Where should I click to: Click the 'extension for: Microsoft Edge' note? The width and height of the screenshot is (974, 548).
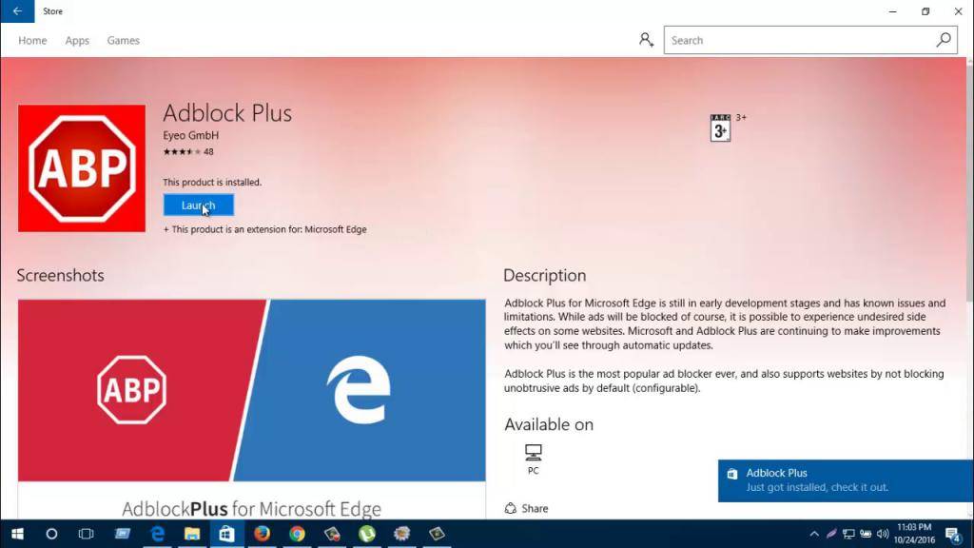(264, 229)
